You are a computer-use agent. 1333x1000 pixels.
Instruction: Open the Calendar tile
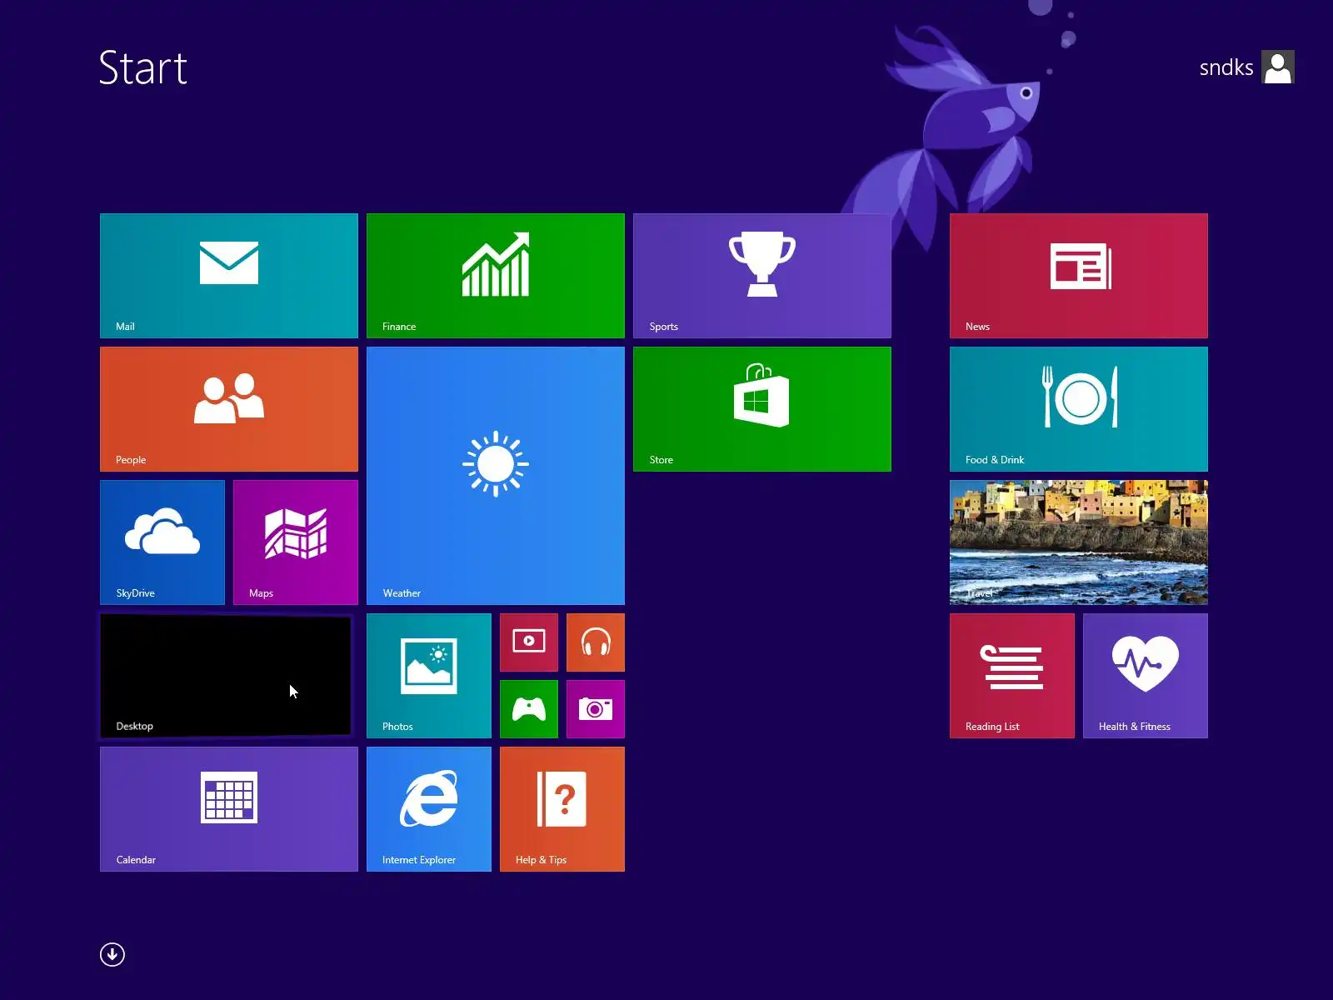(x=229, y=809)
